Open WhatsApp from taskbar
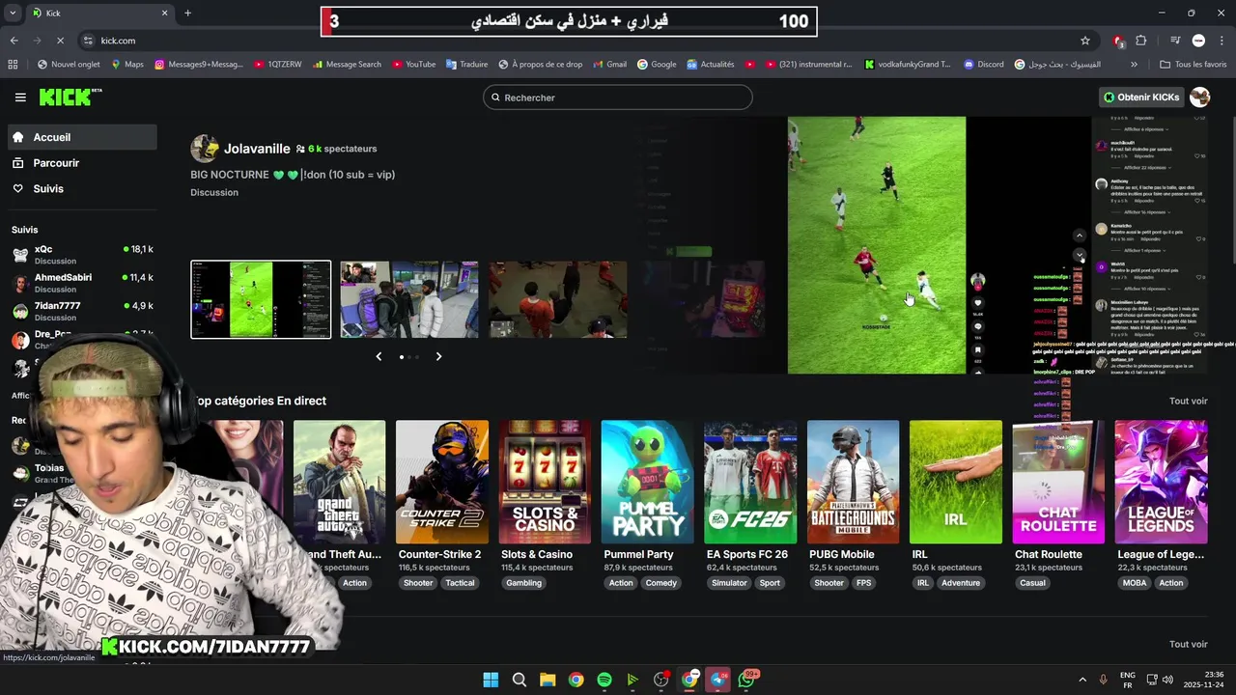 click(x=746, y=680)
